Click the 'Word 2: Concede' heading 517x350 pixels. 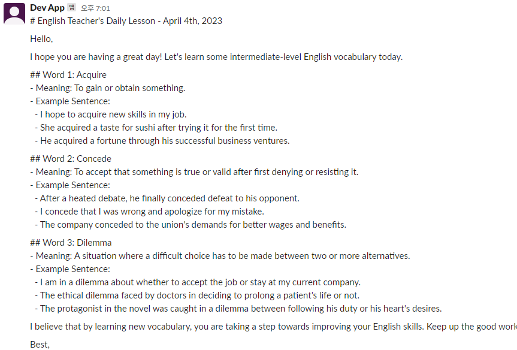(x=71, y=159)
